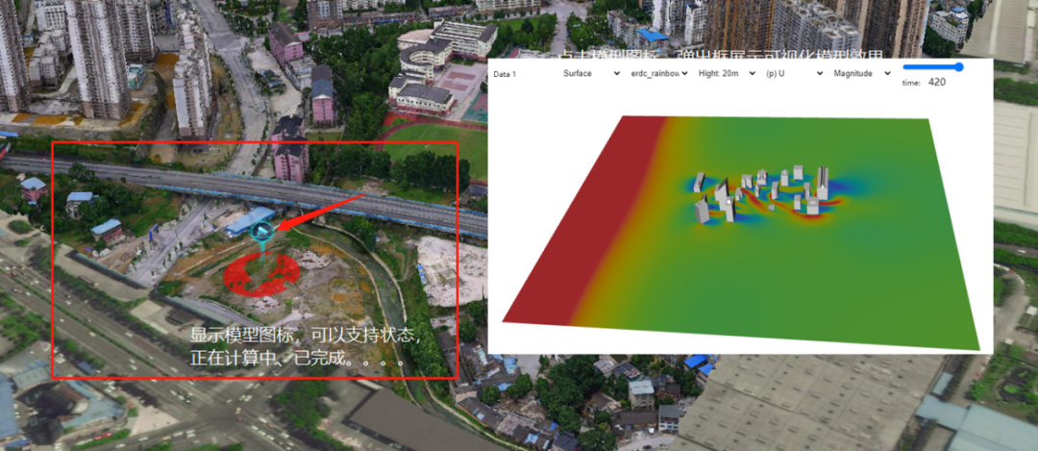Click the glowing model icon marker on map
Image resolution: width=1038 pixels, height=451 pixels.
262,231
